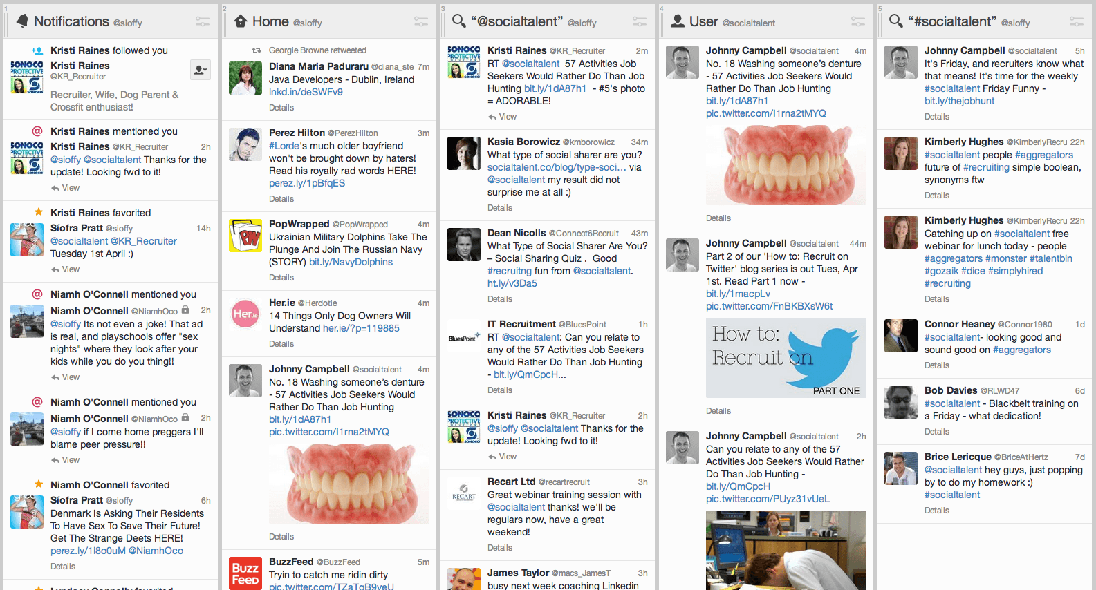
Task: Open Home column settings icon
Action: pyautogui.click(x=421, y=22)
